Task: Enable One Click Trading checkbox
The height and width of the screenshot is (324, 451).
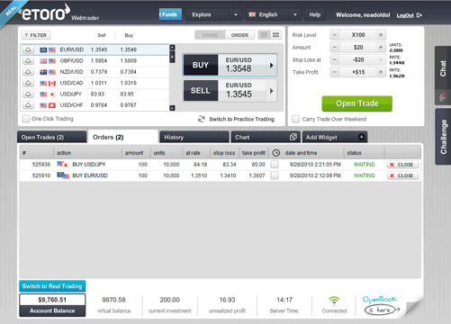Action: click(x=26, y=119)
